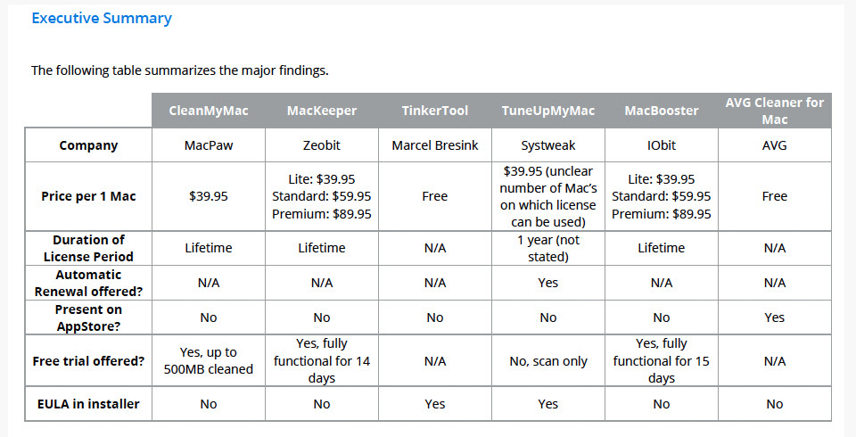Select the EULA in installer label
This screenshot has height=437, width=856.
point(88,404)
